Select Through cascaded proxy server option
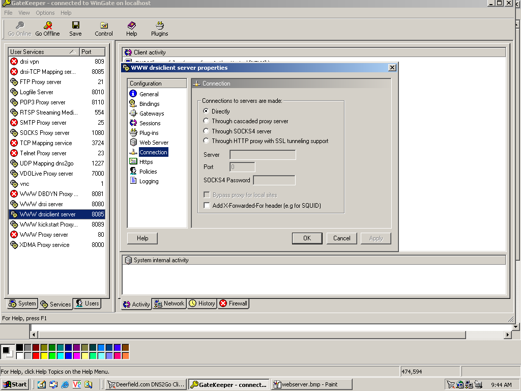The image size is (521, 391). pos(206,121)
